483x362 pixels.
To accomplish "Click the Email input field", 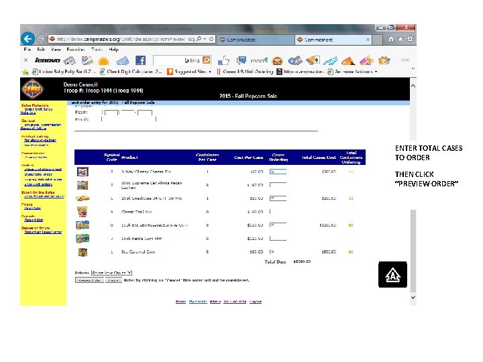I will (x=129, y=119).
